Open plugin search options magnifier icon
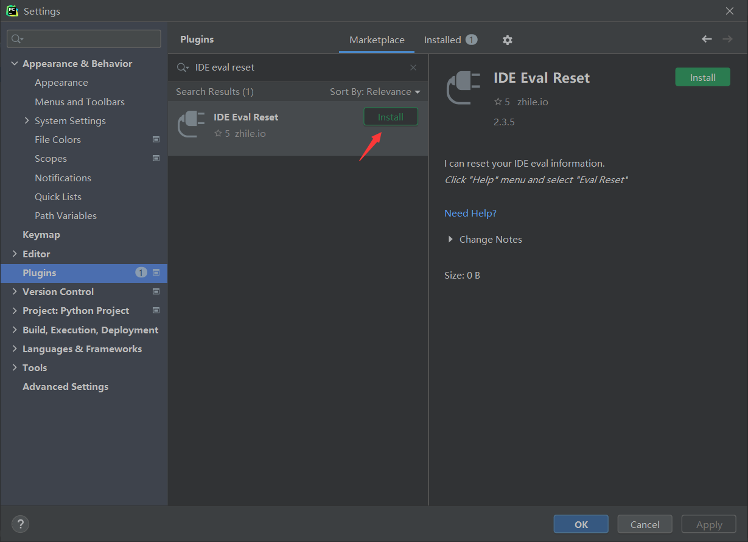Screen dimensions: 748x542 click(x=183, y=68)
